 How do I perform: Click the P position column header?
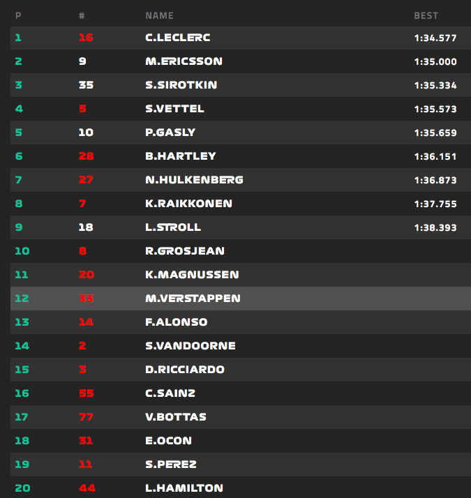[18, 15]
